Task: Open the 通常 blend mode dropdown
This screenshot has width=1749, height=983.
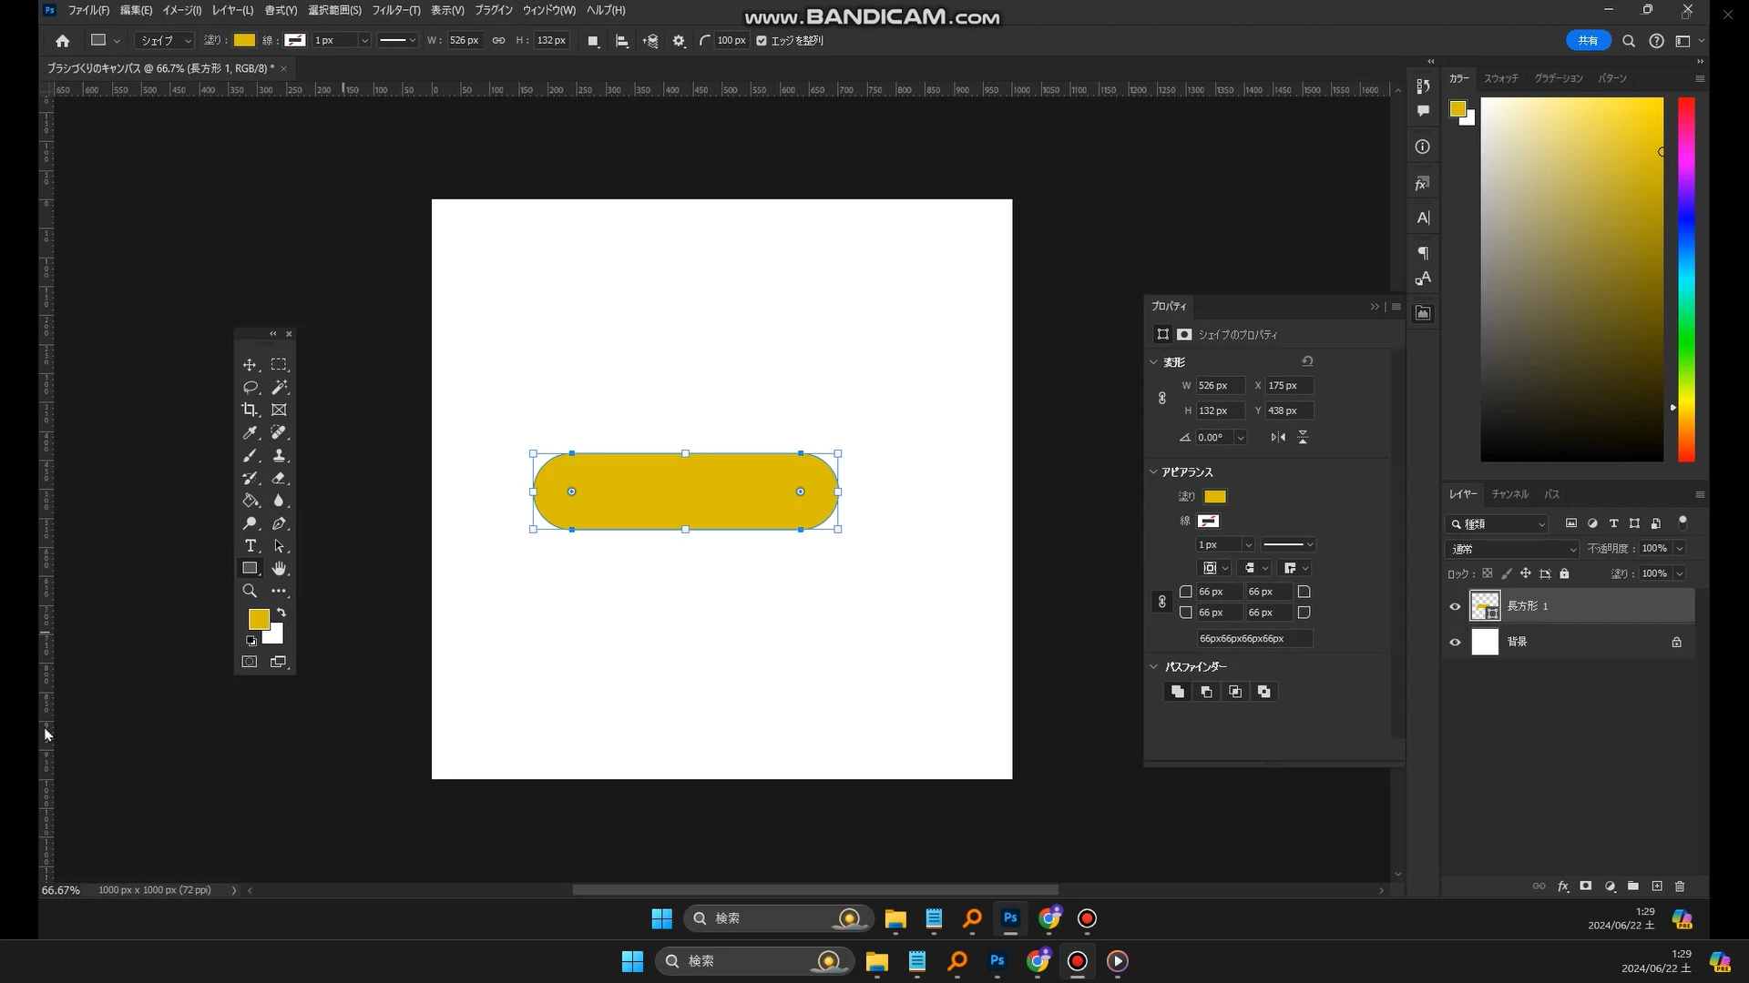Action: tap(1512, 549)
